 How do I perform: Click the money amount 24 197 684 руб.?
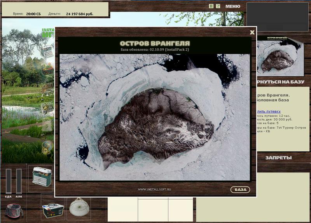coord(80,14)
